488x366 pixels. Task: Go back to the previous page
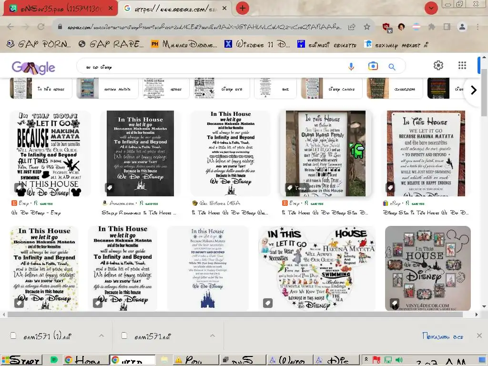coord(10,27)
